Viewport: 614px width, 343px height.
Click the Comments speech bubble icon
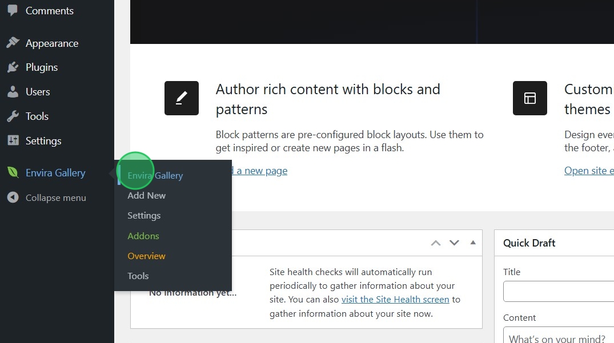coord(13,10)
